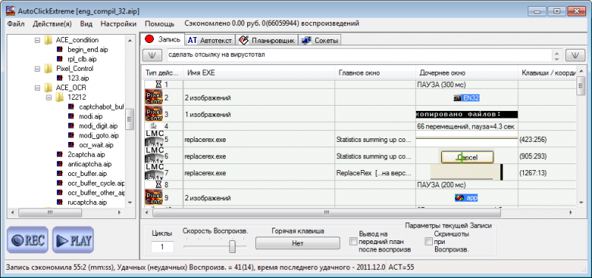The height and width of the screenshot is (278, 592).
Task: Click left arrow button beside description field
Action: 152,55
